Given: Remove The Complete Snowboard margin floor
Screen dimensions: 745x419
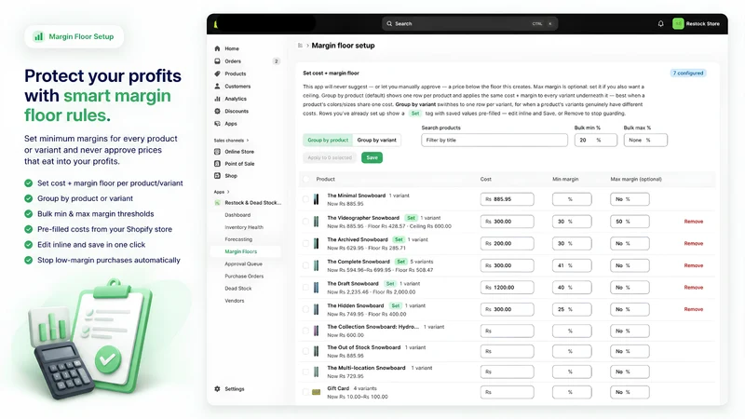Looking at the screenshot, I should coord(693,265).
